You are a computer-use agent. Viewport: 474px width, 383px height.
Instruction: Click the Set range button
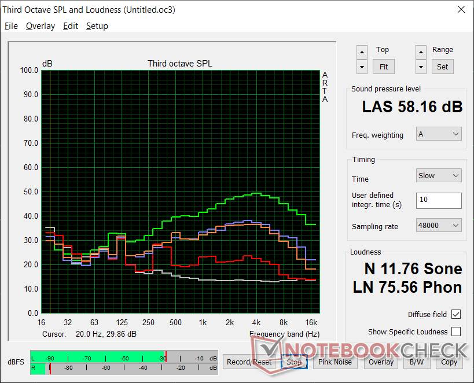(x=442, y=67)
